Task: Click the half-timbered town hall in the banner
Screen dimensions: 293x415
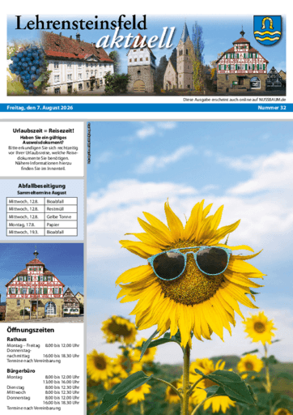Action: point(242,63)
